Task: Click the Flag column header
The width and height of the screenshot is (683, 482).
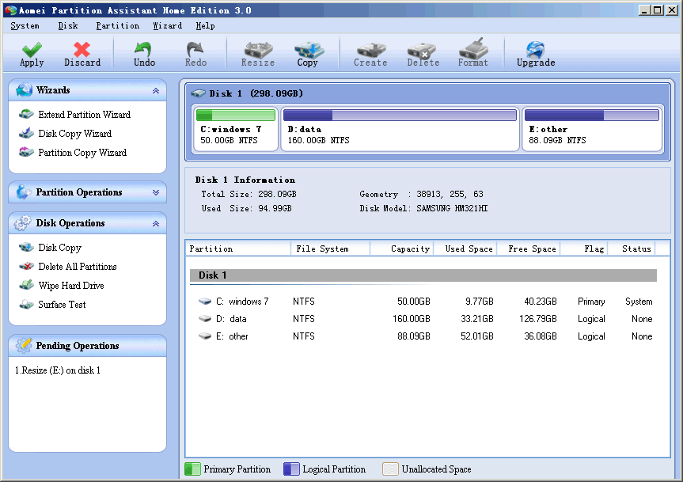Action: click(584, 249)
